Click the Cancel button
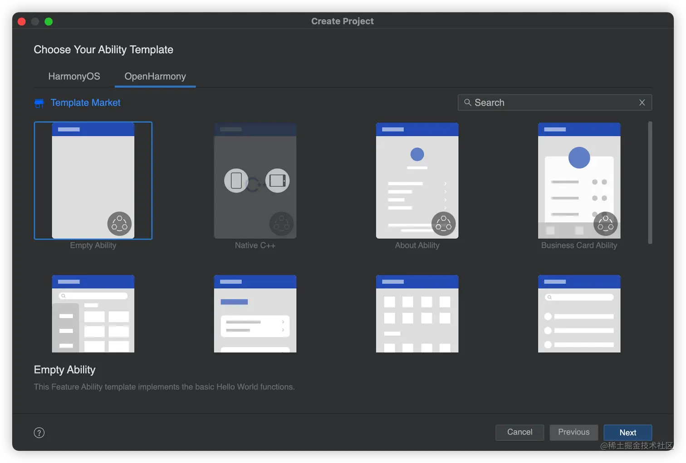Screen dimensions: 686x463 (x=519, y=432)
